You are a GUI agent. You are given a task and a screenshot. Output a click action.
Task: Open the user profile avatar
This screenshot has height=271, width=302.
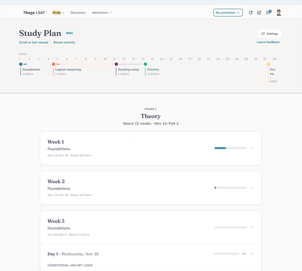click(279, 13)
